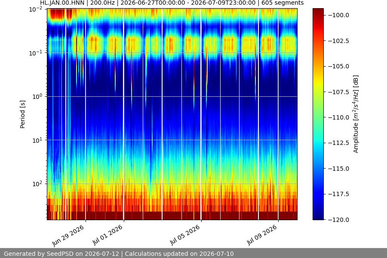The width and height of the screenshot is (387, 258).
Task: Click the 10^1 period tick label
Action: click(x=37, y=140)
